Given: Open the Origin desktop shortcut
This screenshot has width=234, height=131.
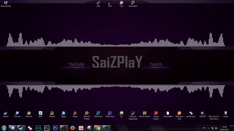Looking at the screenshot, I should click(75, 114).
